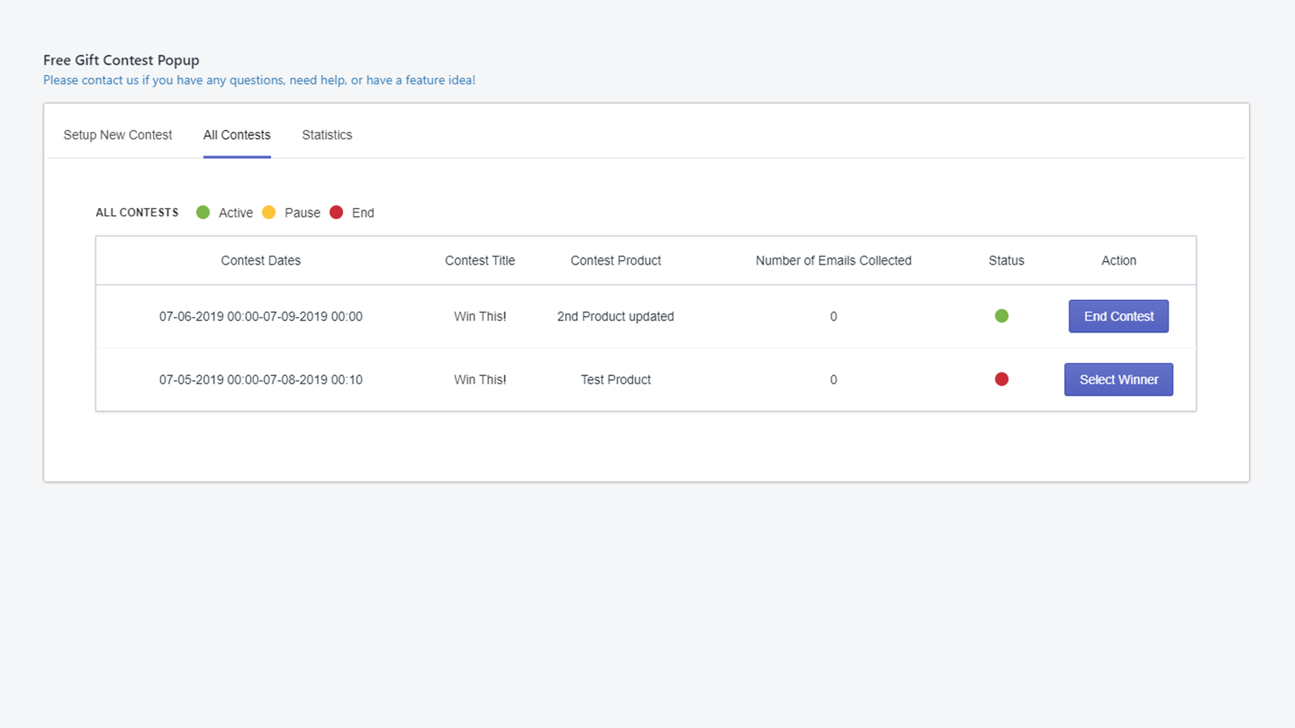Click the Contest Product column header
Viewport: 1295px width, 728px height.
click(615, 260)
